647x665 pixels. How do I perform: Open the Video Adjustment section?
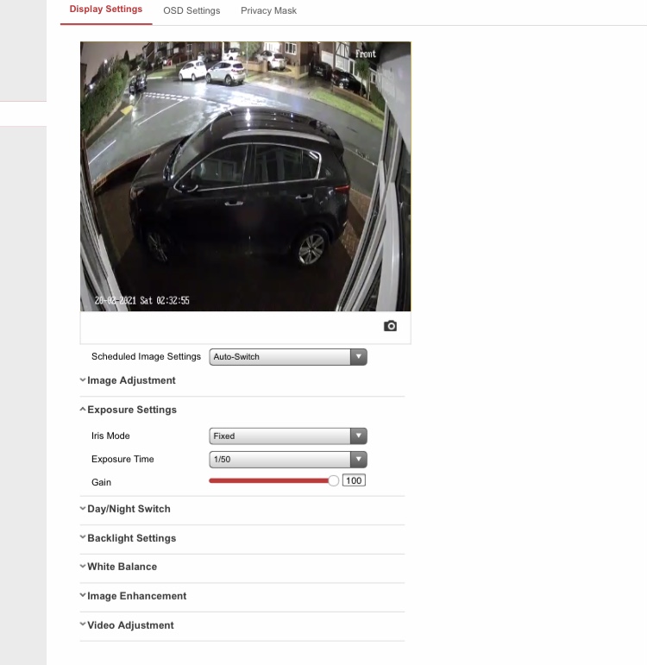[130, 625]
